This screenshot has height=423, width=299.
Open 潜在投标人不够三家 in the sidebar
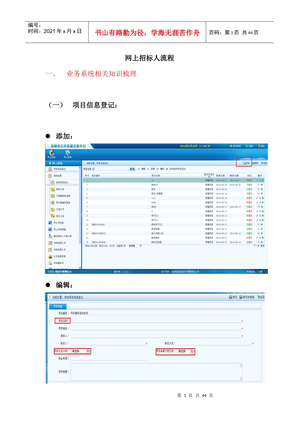pyautogui.click(x=60, y=236)
